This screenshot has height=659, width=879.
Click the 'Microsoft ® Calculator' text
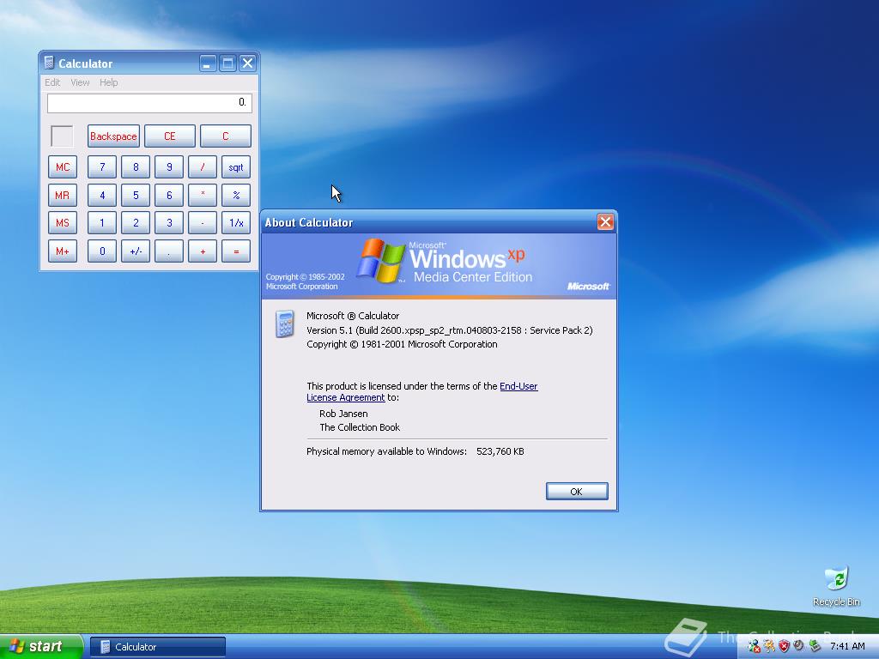click(x=353, y=316)
